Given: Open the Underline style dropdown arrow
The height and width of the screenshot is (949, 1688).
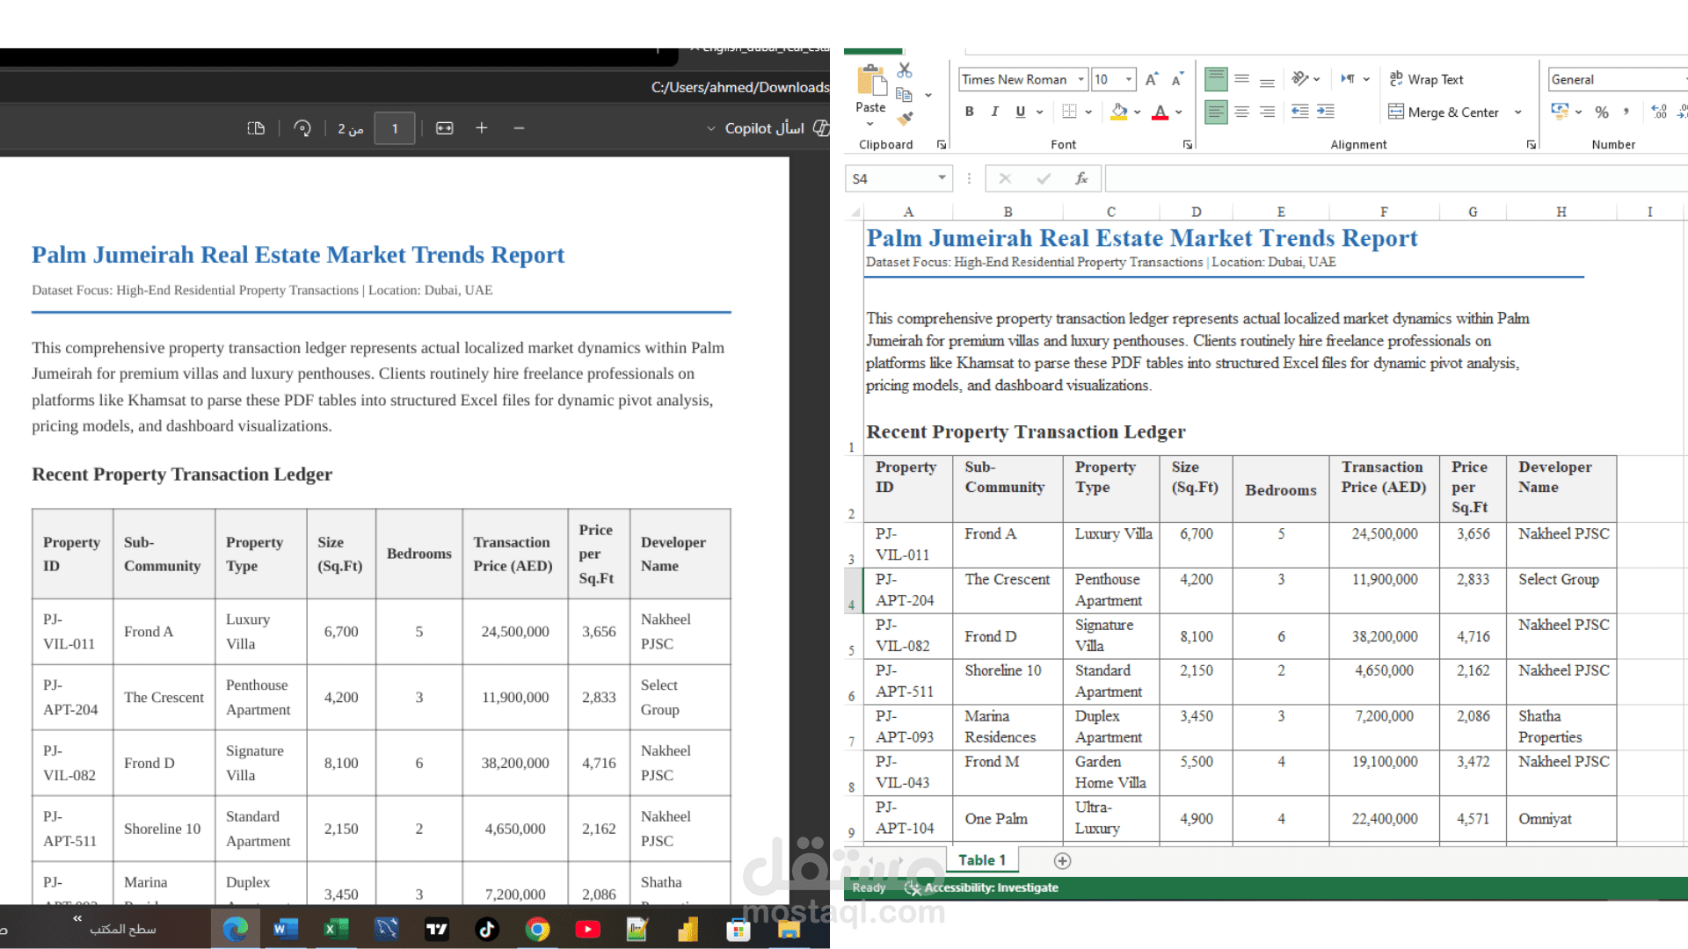Looking at the screenshot, I should coord(1039,112).
